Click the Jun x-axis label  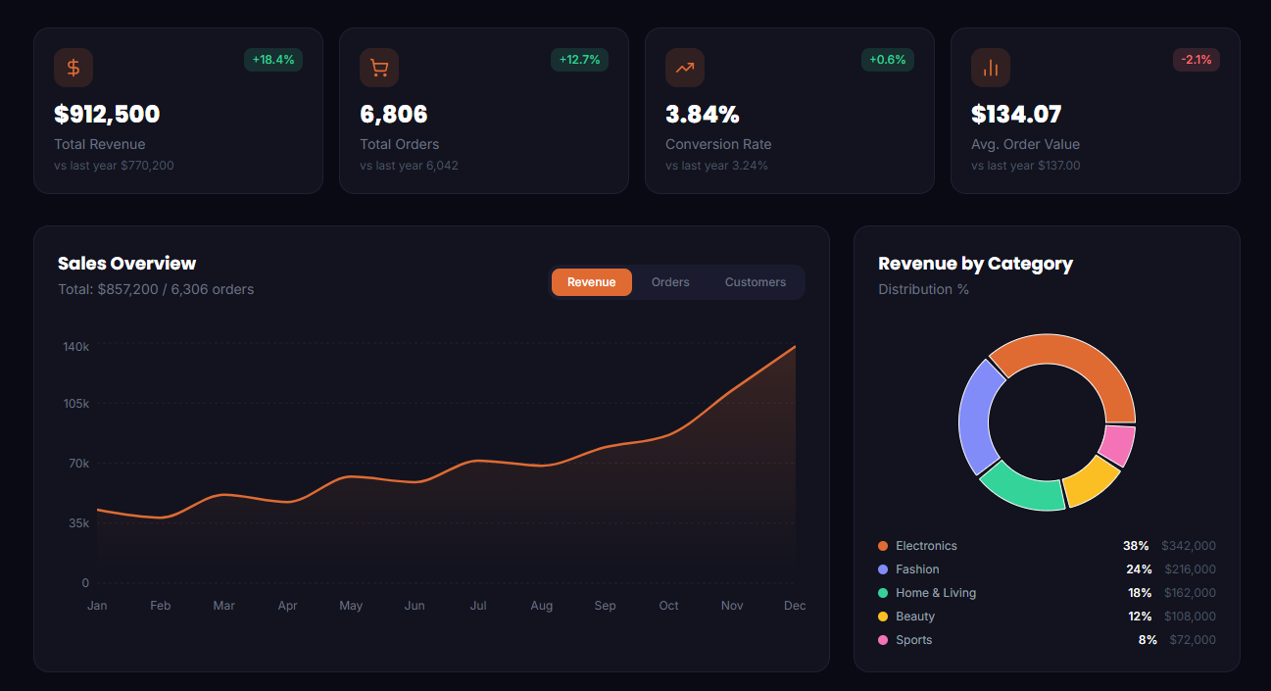click(x=415, y=606)
